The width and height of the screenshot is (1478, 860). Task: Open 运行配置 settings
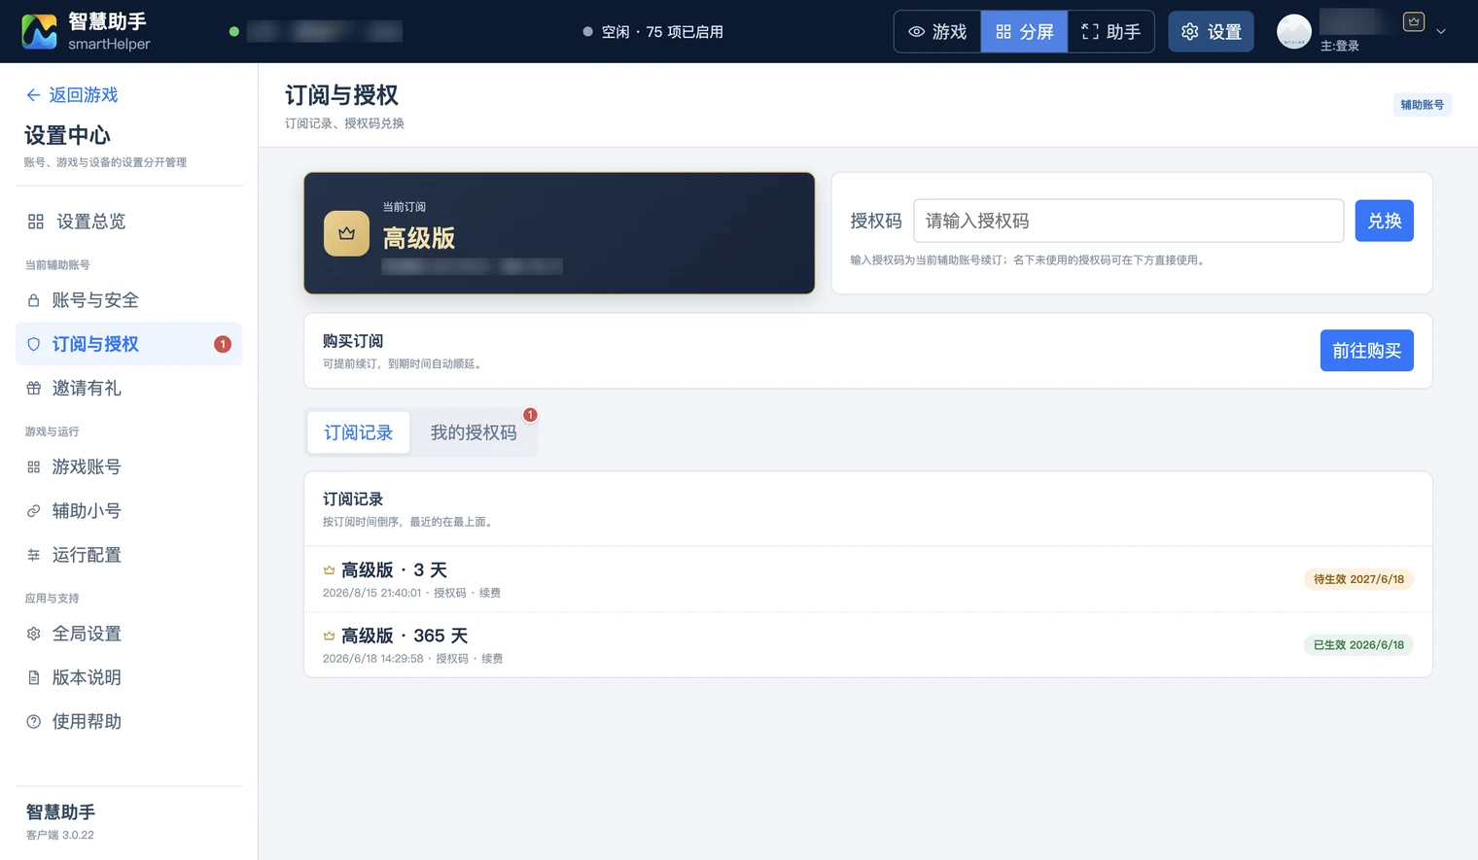click(x=128, y=555)
